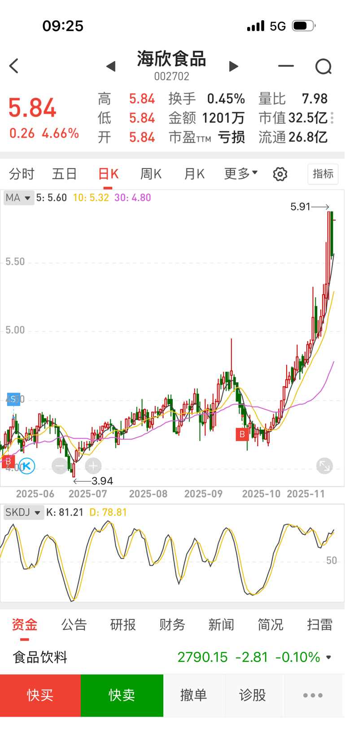Screen dimensions: 345x747
Task: Tap the red B marker near October
Action: (242, 434)
